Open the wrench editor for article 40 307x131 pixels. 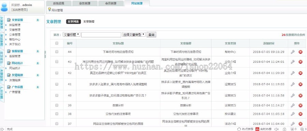293,95
